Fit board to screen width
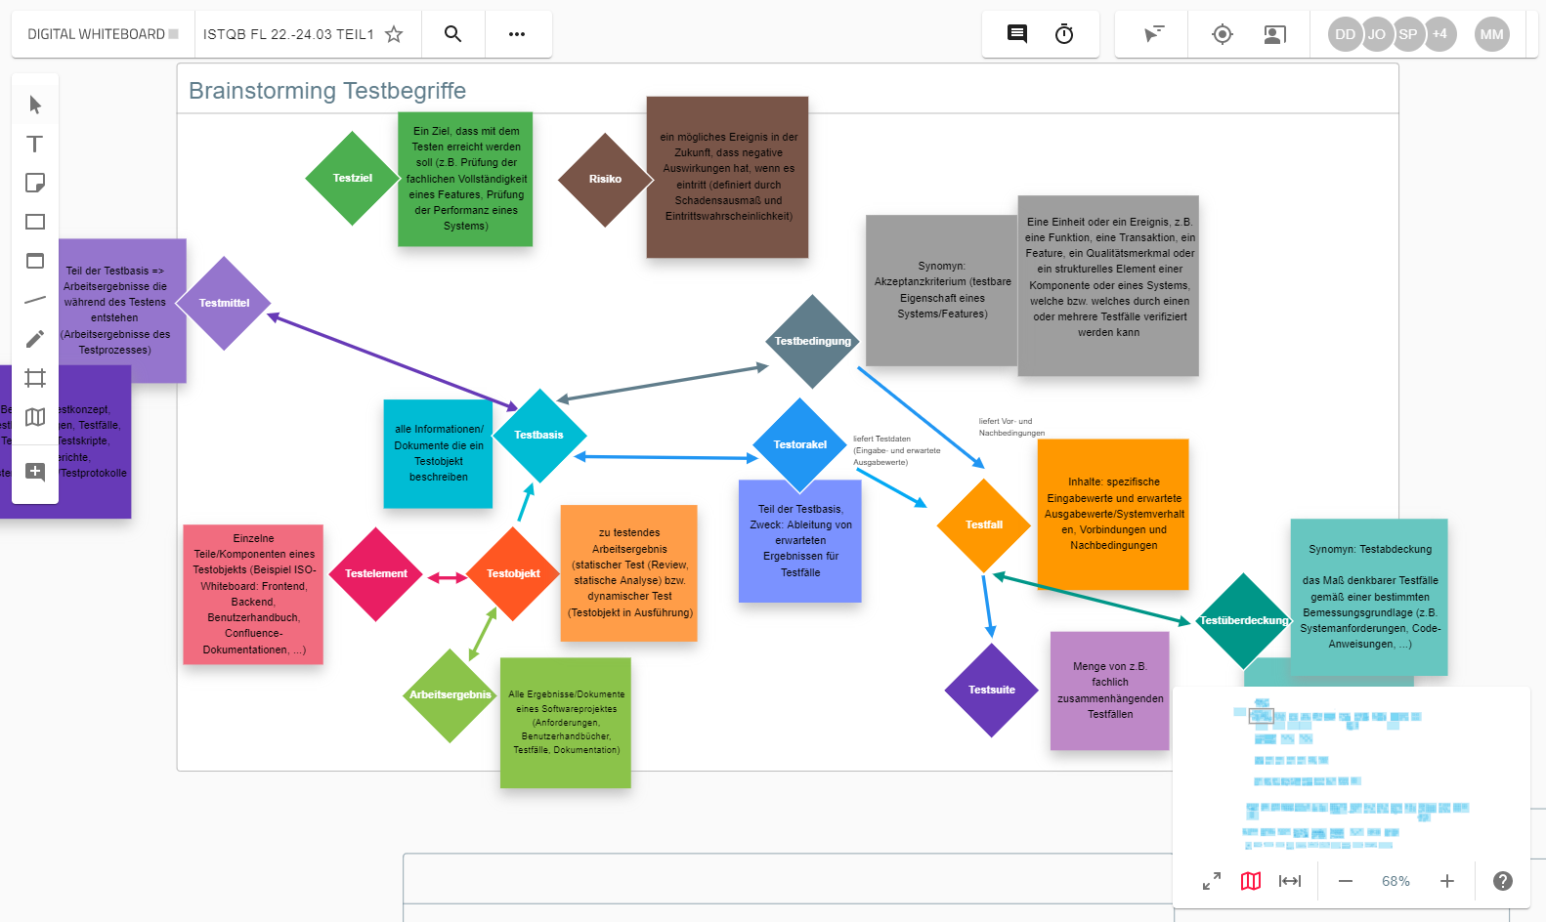Image resolution: width=1546 pixels, height=922 pixels. tap(1290, 881)
